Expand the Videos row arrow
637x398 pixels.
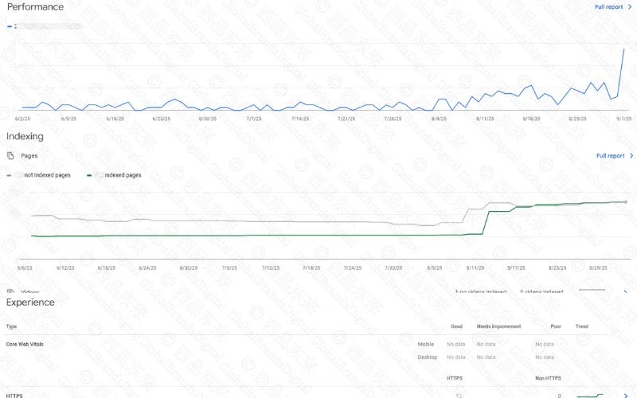click(x=623, y=291)
